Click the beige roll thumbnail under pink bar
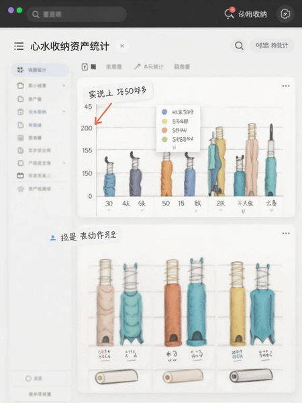 (116, 377)
